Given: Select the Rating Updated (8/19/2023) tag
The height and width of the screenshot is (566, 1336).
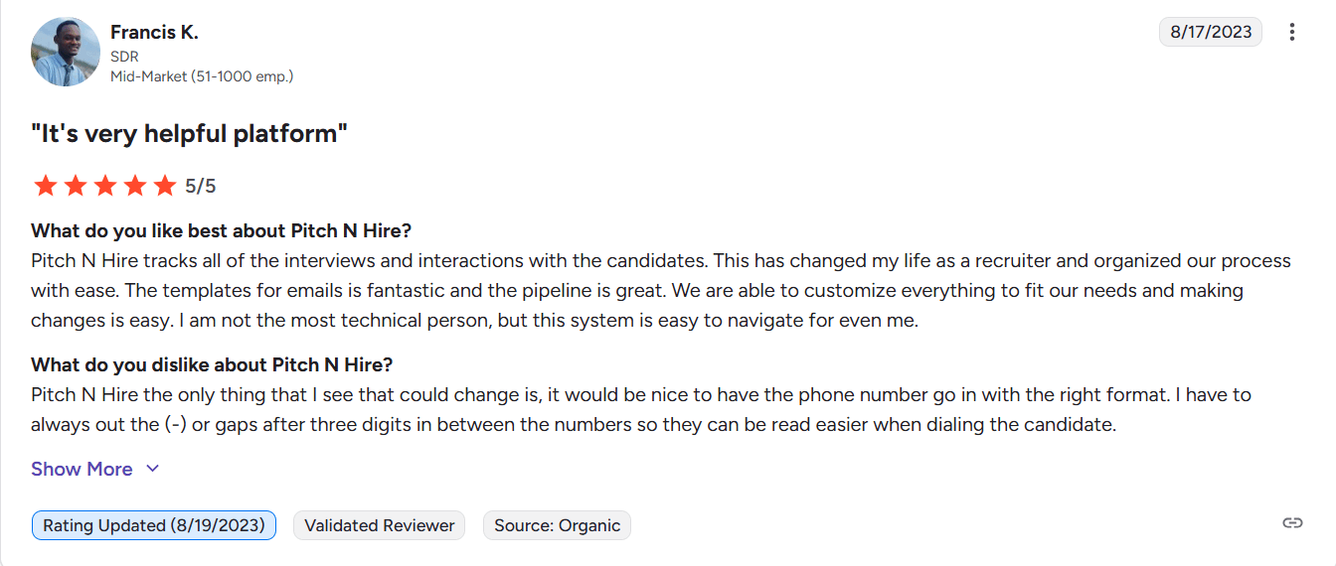Looking at the screenshot, I should 154,525.
